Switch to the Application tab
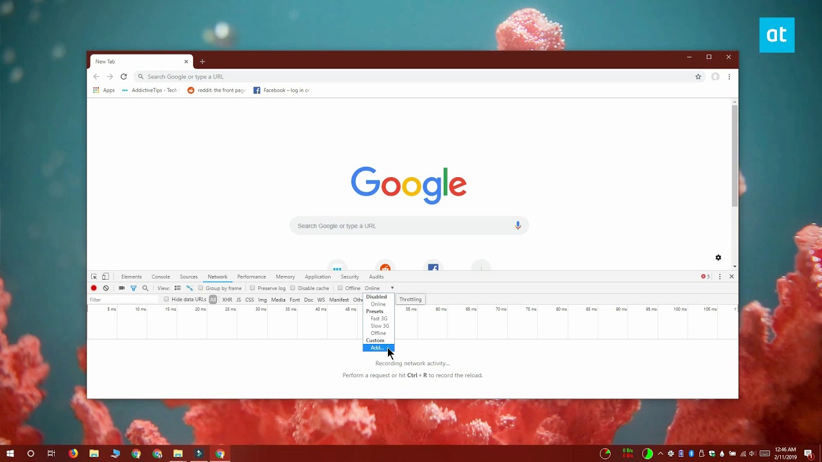822x462 pixels. 318,277
